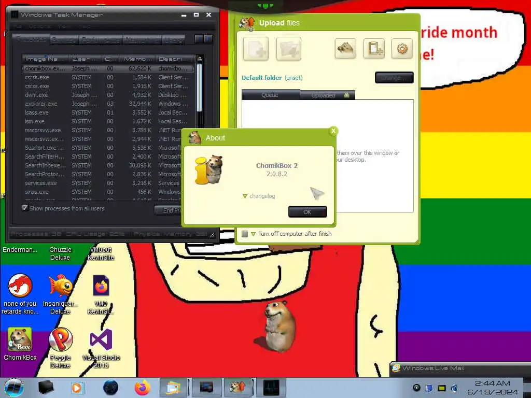531x398 pixels.
Task: Select the explorer.exe process row
Action: 108,104
